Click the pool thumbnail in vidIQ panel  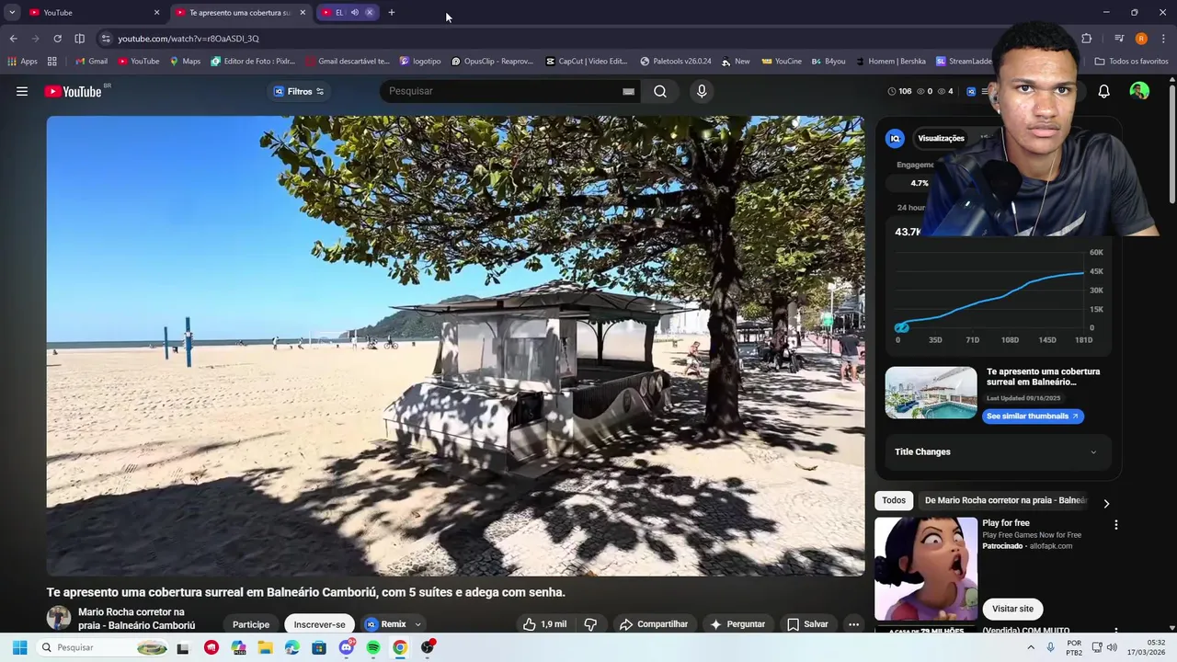(x=931, y=393)
